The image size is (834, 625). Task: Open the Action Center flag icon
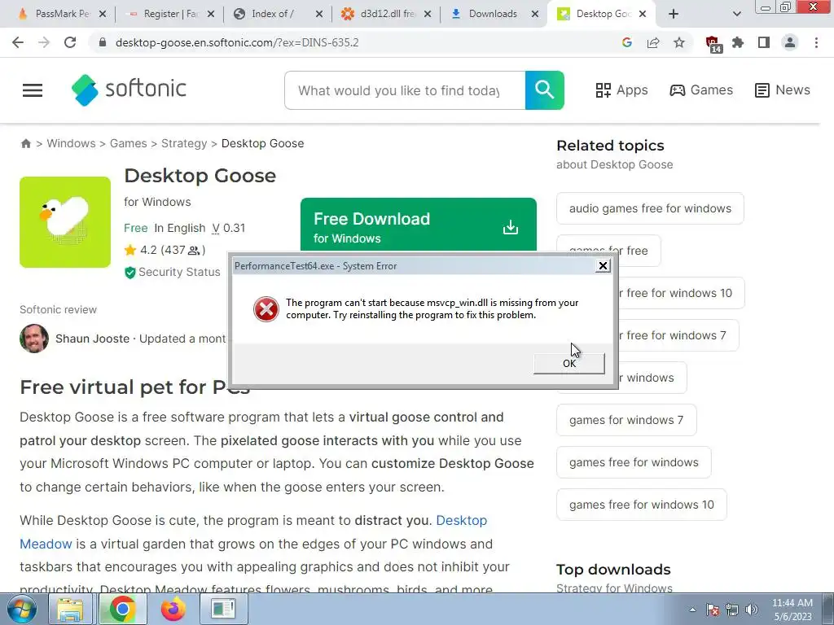(713, 610)
